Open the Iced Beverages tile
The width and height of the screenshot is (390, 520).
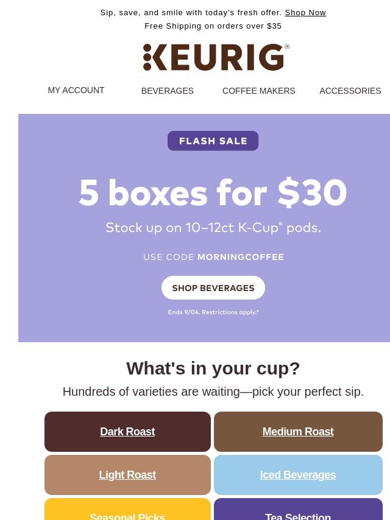coord(298,475)
